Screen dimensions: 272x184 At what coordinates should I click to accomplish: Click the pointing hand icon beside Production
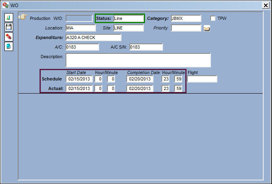[23, 17]
